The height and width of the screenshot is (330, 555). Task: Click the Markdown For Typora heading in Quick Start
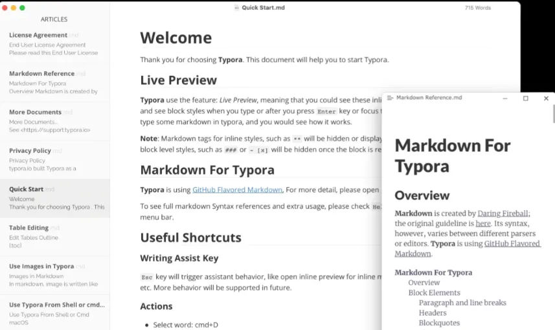(207, 170)
